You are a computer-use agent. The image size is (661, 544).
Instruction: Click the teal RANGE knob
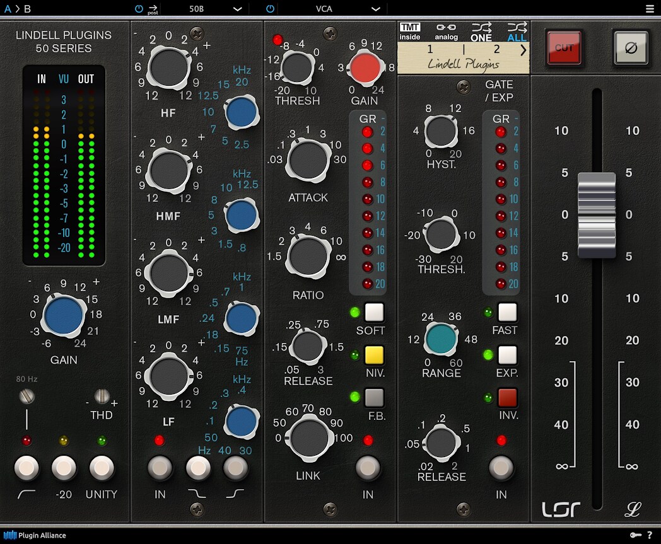point(441,339)
